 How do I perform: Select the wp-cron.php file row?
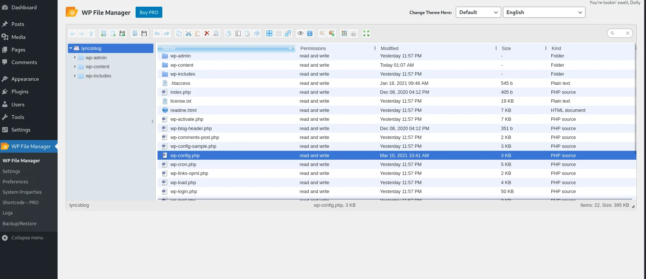coord(397,165)
